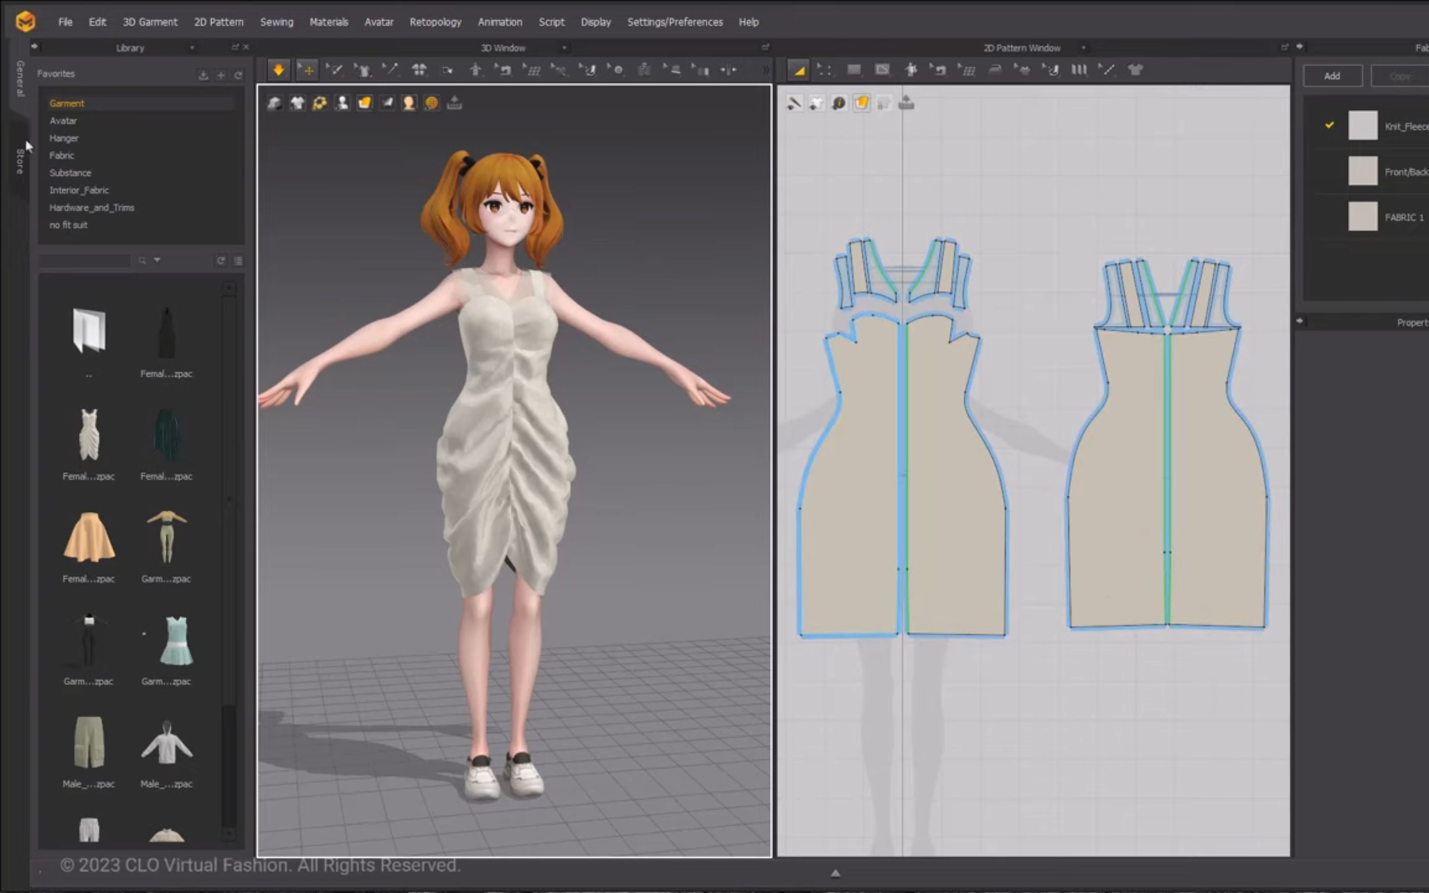Select the Edit Curve Point tool in 2D toolbar

(x=825, y=70)
